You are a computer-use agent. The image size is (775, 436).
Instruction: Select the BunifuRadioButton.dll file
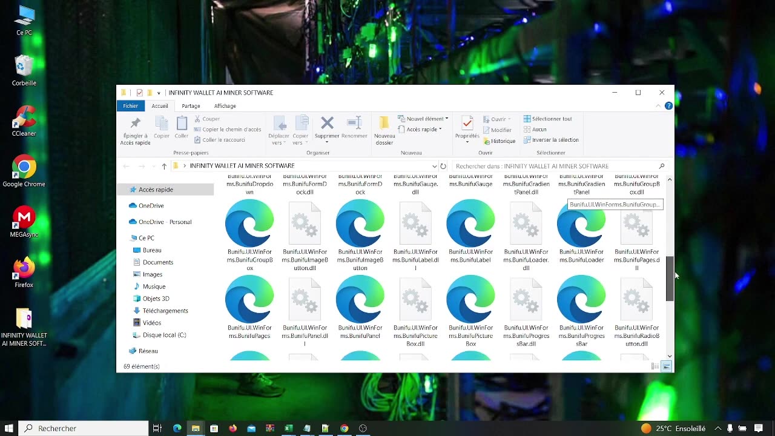click(x=636, y=312)
